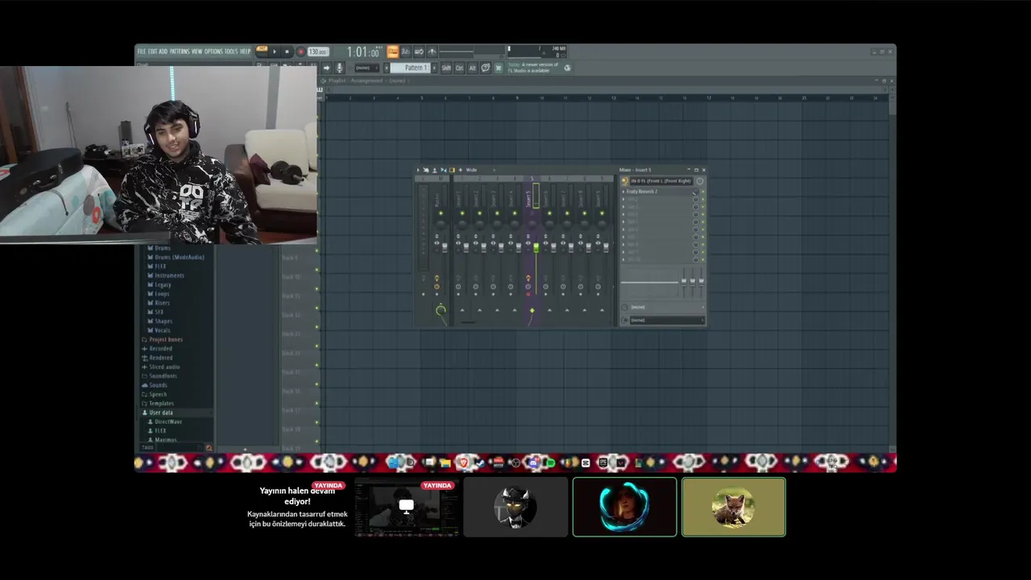Click the Insert 1 pan knob

[462, 224]
